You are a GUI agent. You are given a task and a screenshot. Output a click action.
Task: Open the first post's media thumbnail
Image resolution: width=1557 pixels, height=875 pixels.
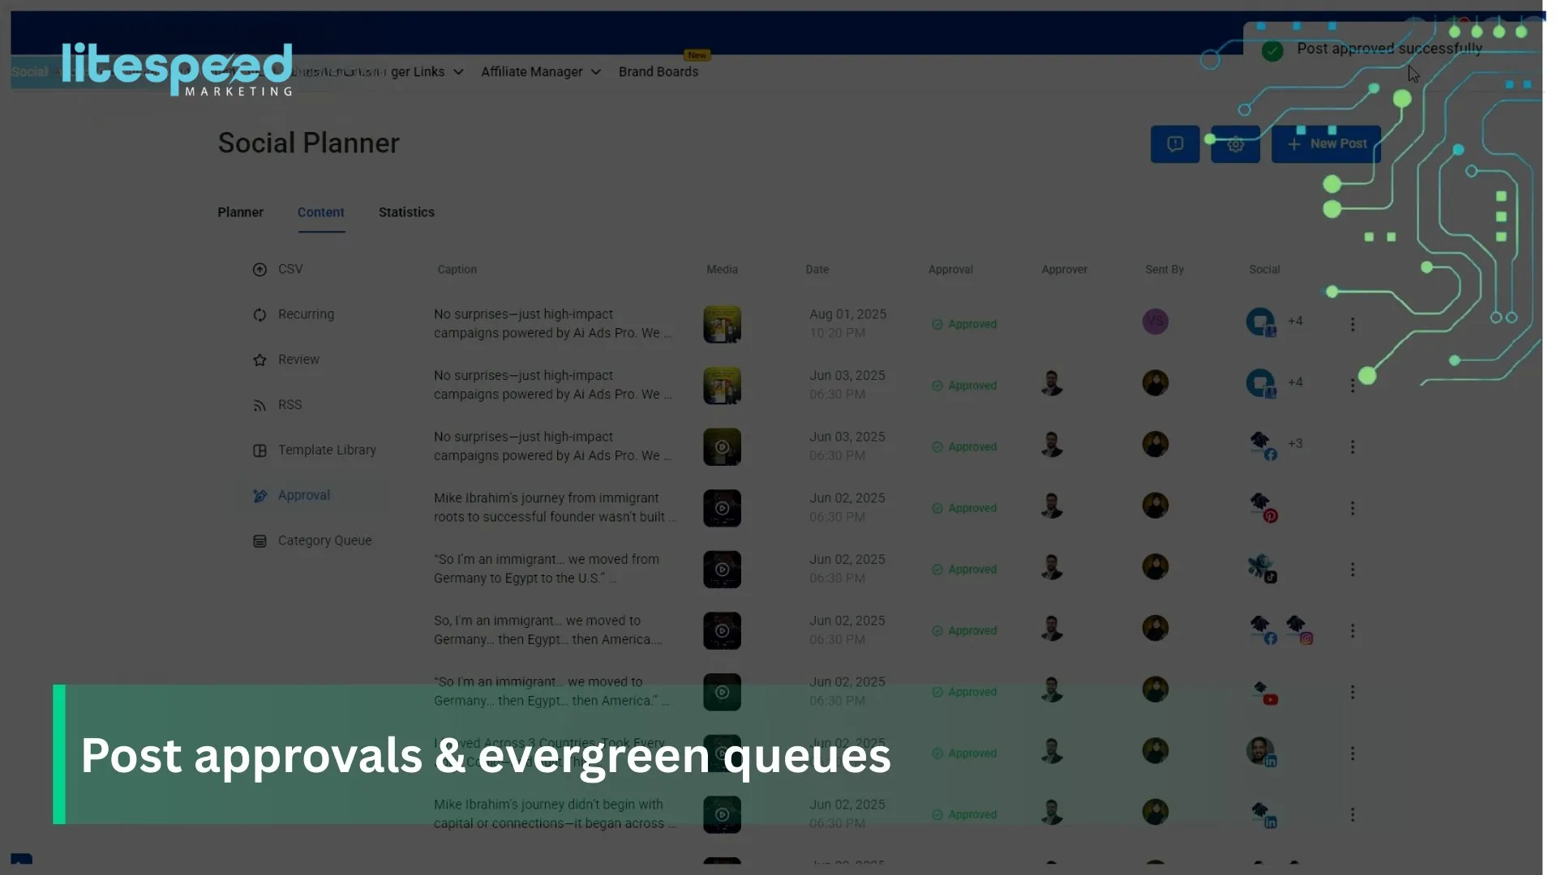(x=722, y=324)
